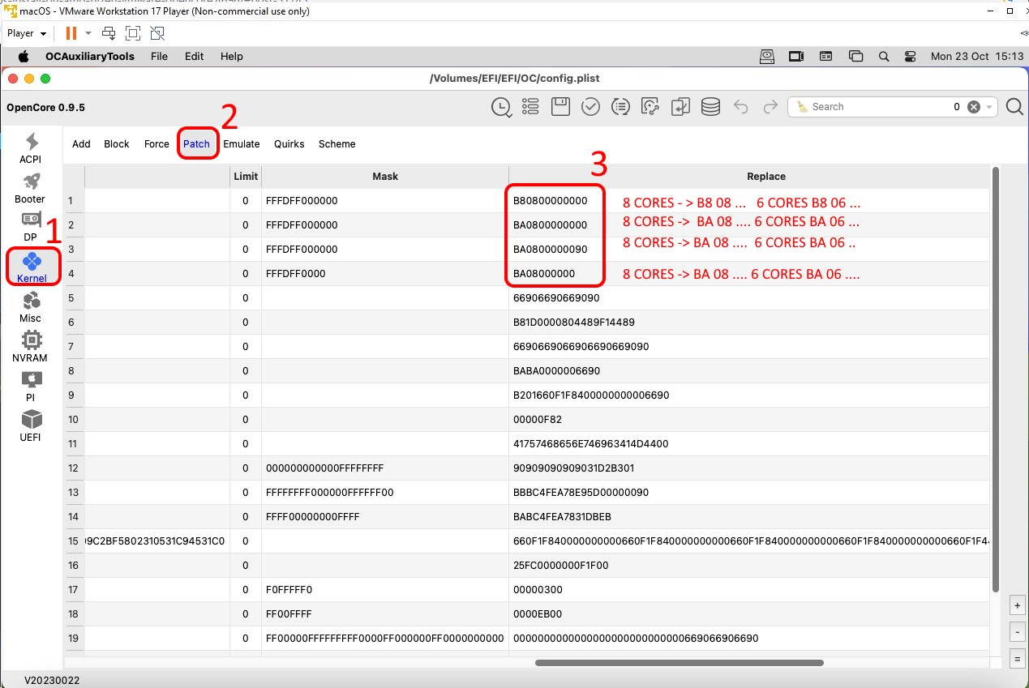This screenshot has height=688, width=1029.
Task: Click the recent files clock icon
Action: pos(501,107)
